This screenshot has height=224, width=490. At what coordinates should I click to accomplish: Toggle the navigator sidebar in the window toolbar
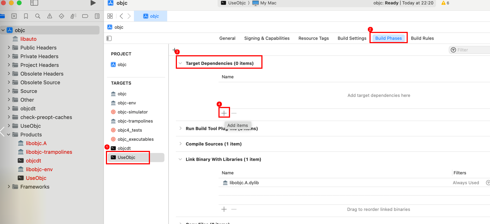pos(34,3)
